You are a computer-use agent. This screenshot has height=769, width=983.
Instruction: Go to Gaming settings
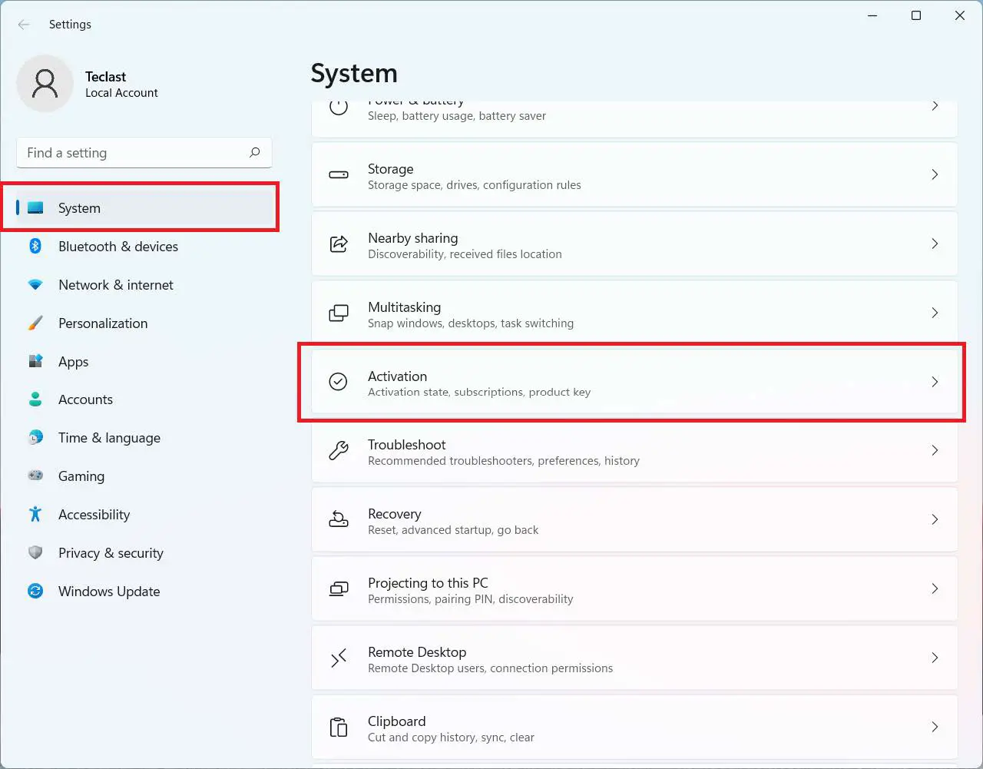(x=81, y=476)
